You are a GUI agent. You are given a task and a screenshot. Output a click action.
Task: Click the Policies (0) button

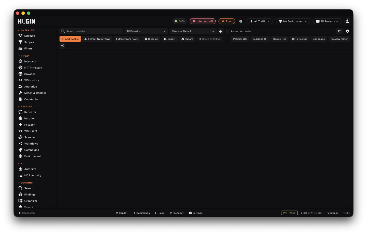pyautogui.click(x=240, y=39)
